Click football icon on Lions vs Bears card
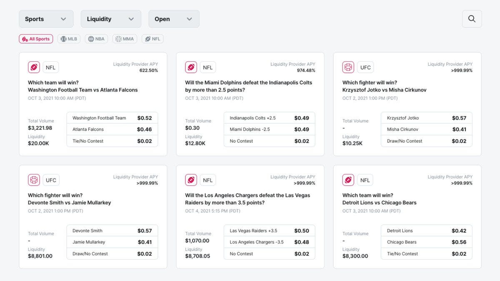Image resolution: width=500 pixels, height=281 pixels. 348,180
